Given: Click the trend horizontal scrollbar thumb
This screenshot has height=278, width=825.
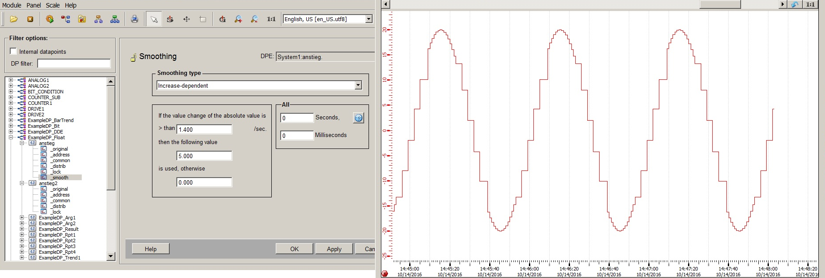Looking at the screenshot, I should click(720, 4).
